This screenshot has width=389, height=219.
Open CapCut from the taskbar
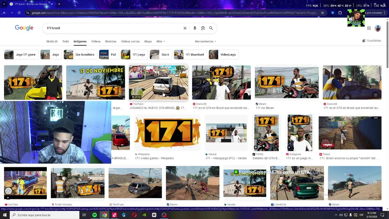pyautogui.click(x=154, y=215)
